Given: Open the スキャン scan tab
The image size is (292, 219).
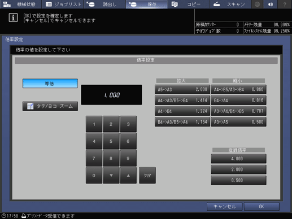Looking at the screenshot, I should (230, 4).
